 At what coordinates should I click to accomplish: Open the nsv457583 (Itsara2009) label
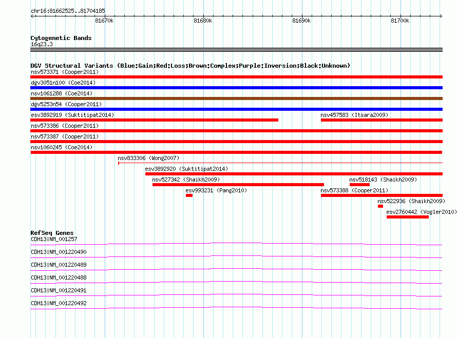pyautogui.click(x=354, y=115)
